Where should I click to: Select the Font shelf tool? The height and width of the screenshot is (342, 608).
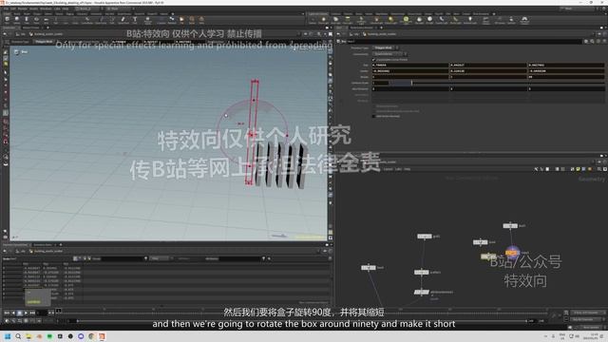click(135, 20)
